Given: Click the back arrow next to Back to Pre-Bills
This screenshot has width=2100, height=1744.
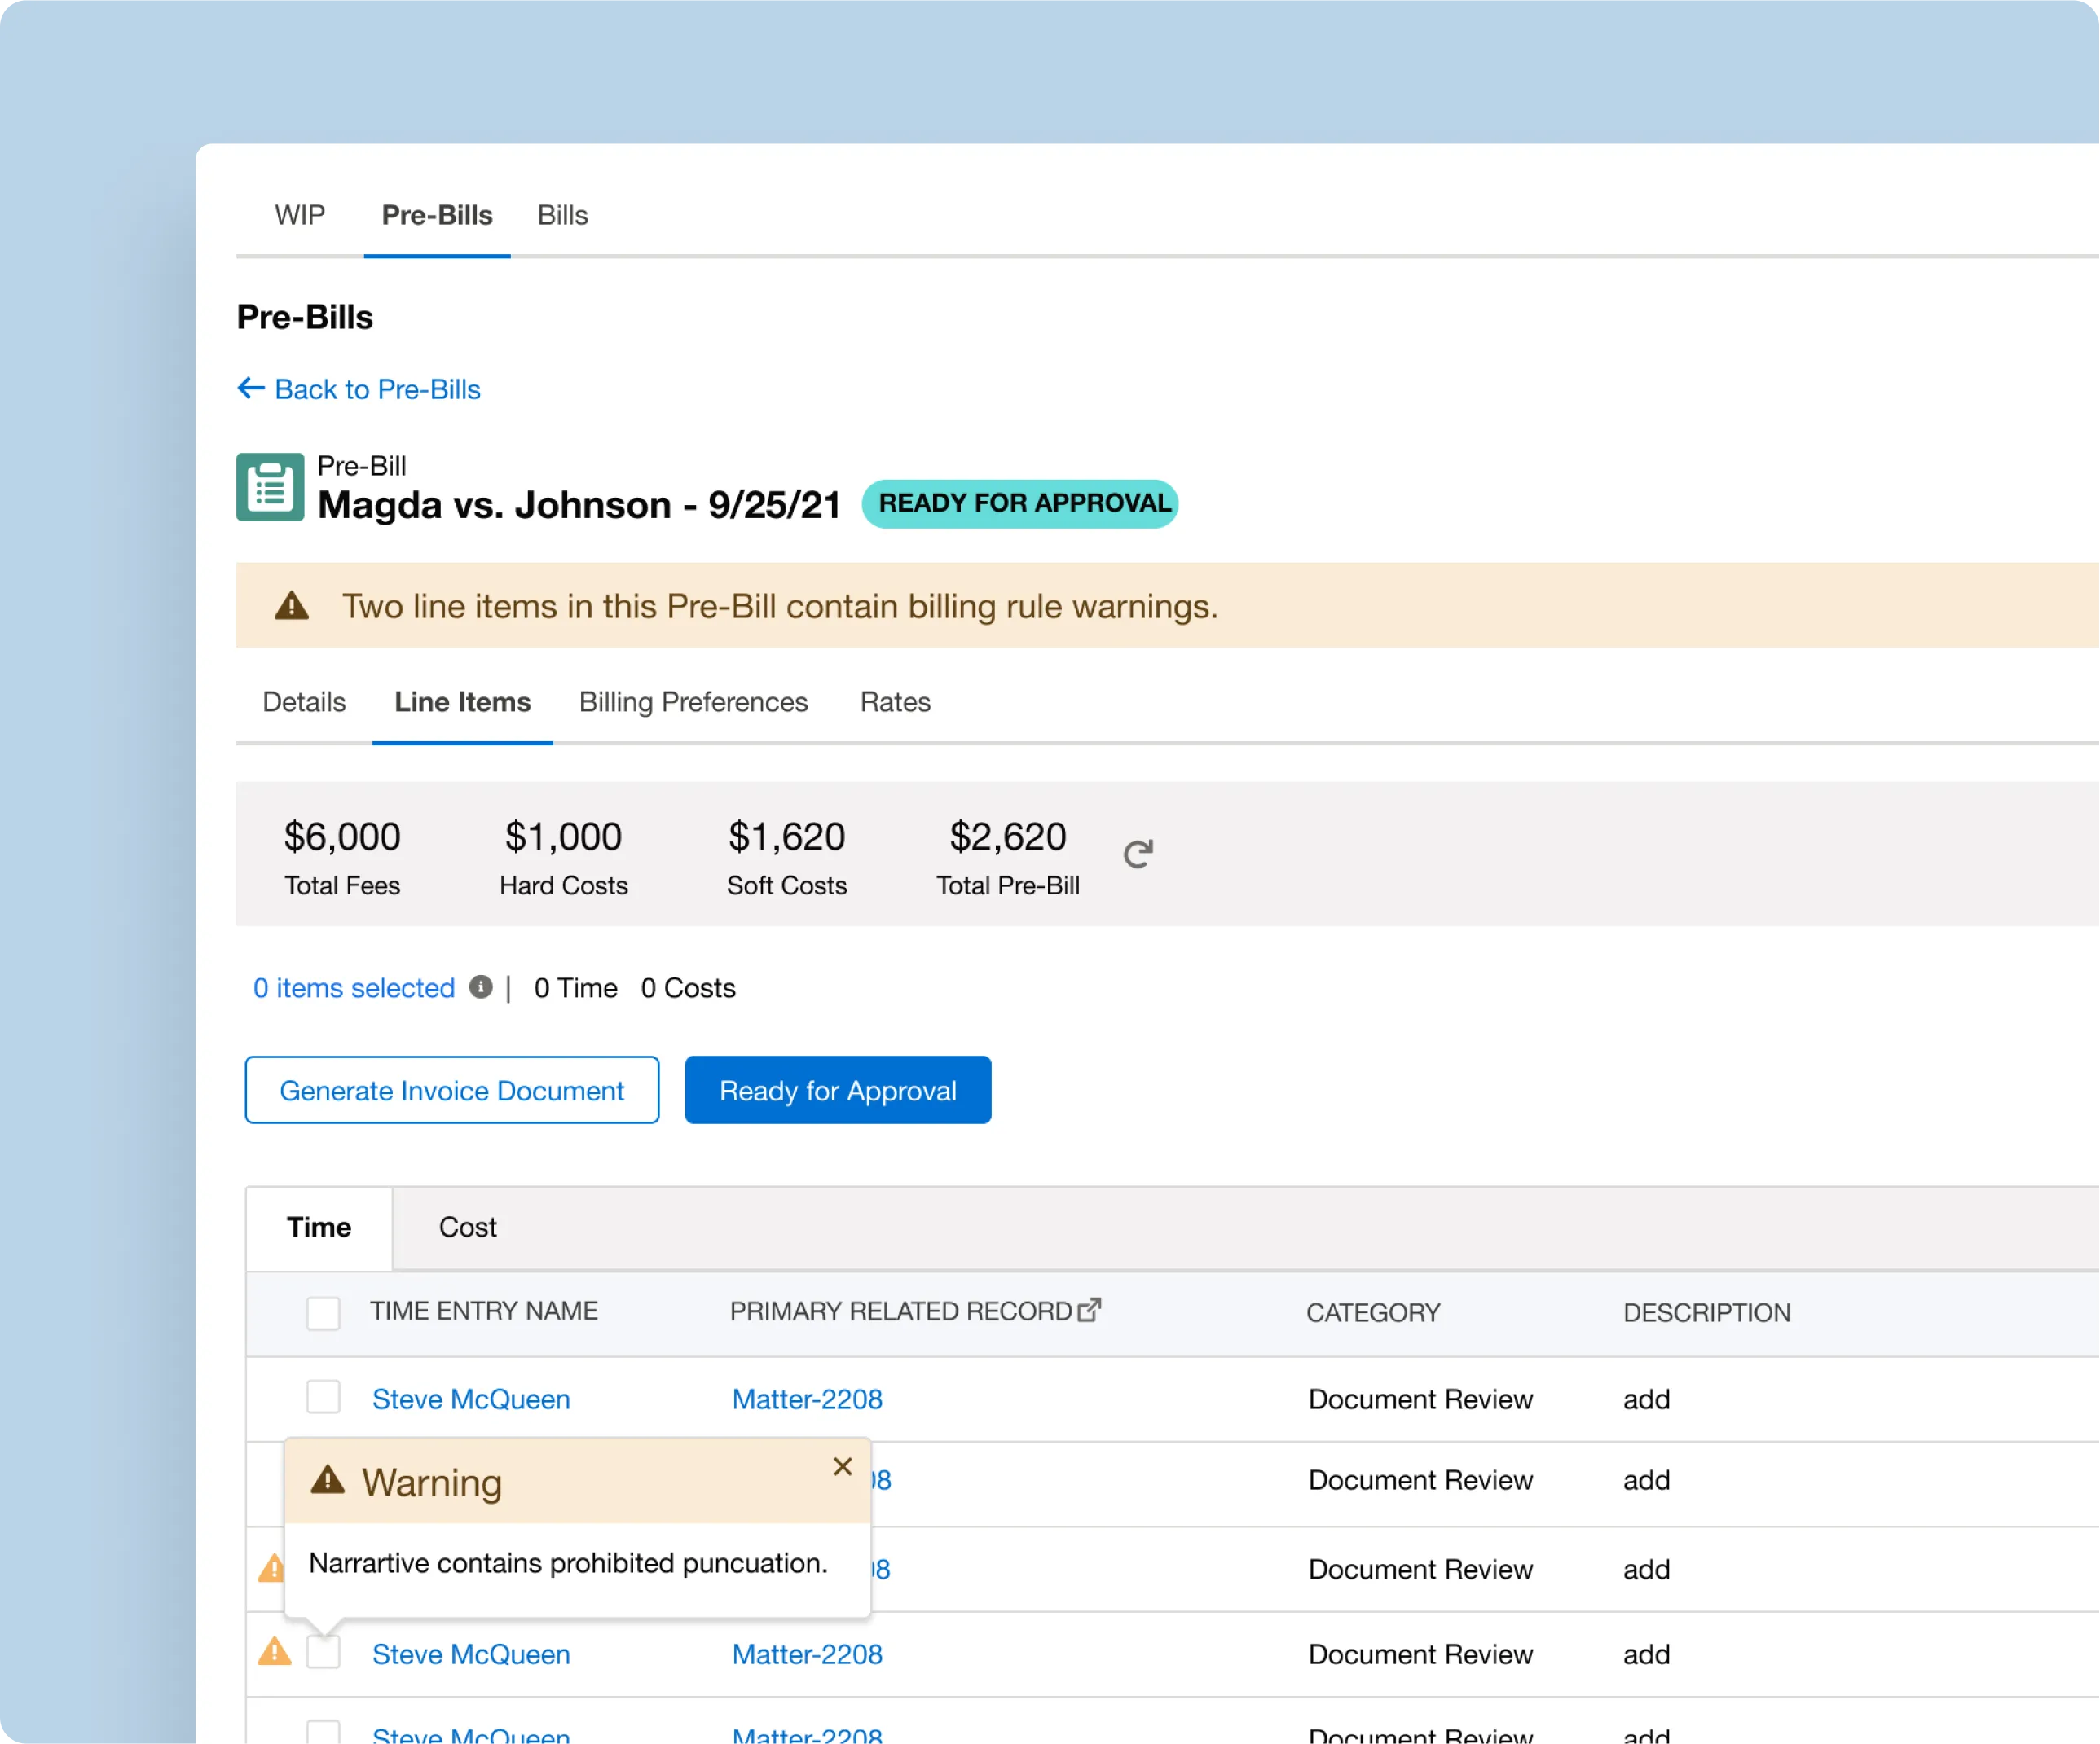Looking at the screenshot, I should tap(250, 388).
